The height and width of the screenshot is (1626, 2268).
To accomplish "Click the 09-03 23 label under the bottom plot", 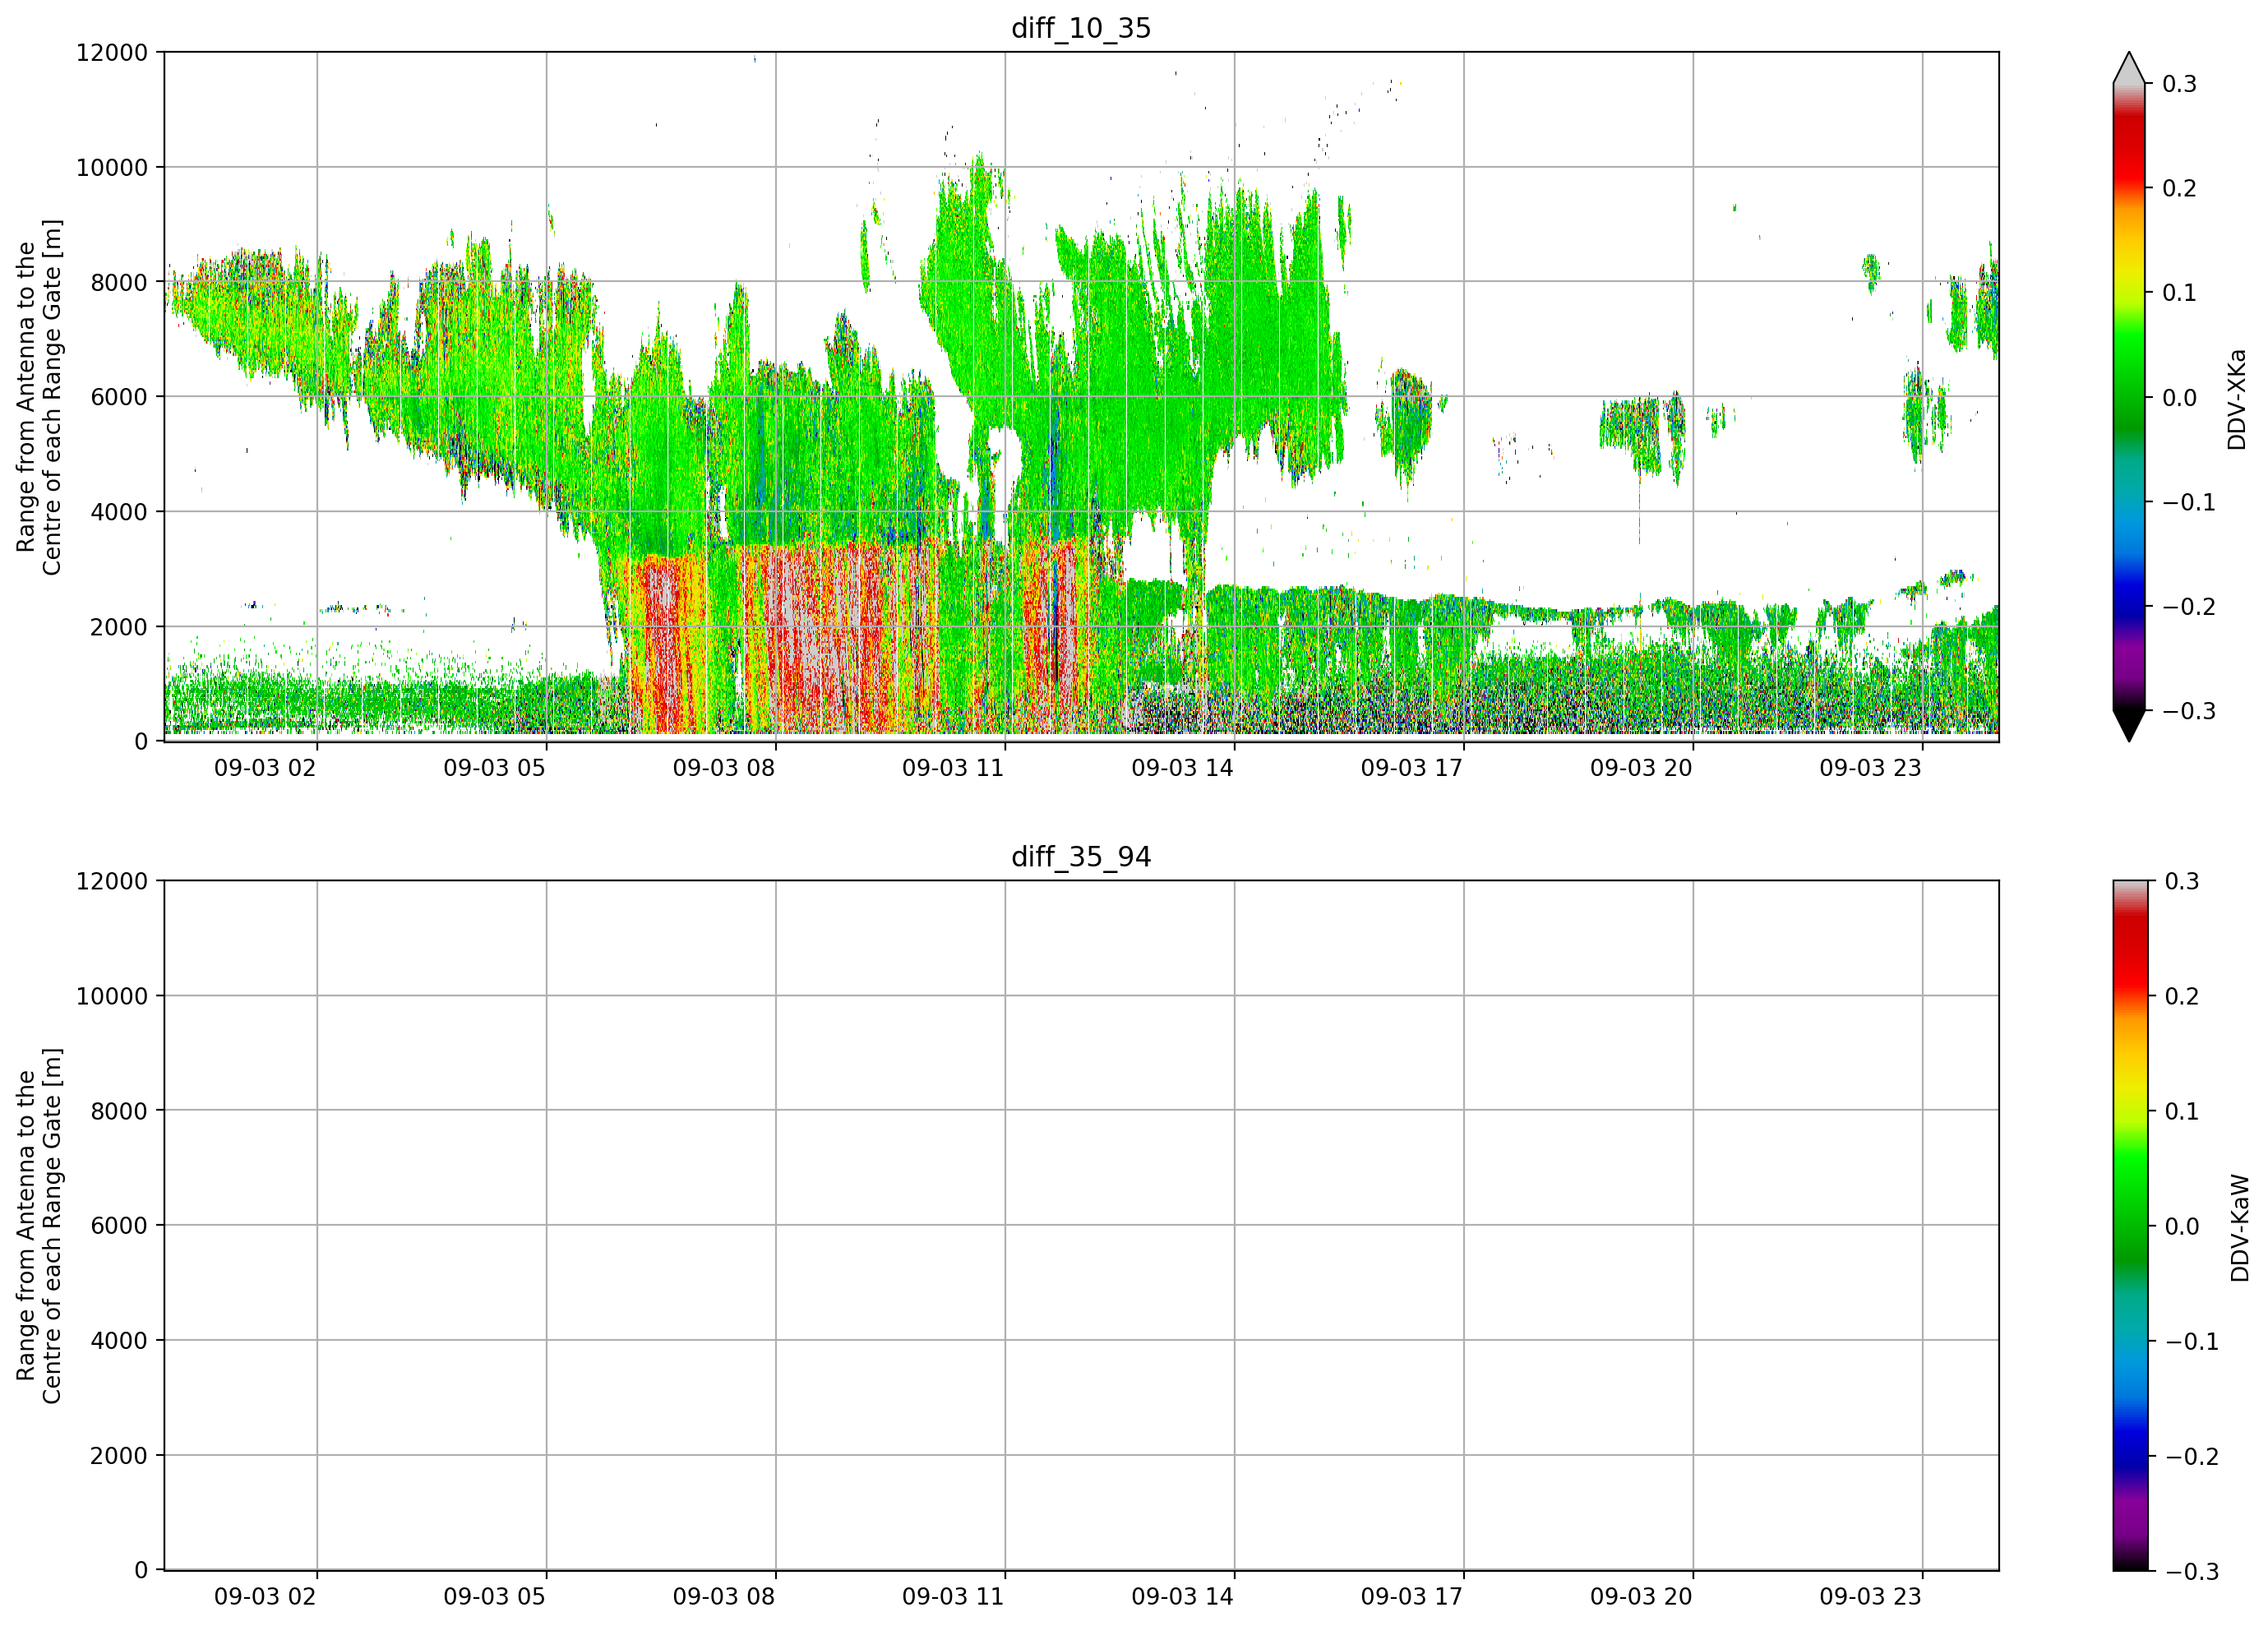I will click(1870, 1597).
